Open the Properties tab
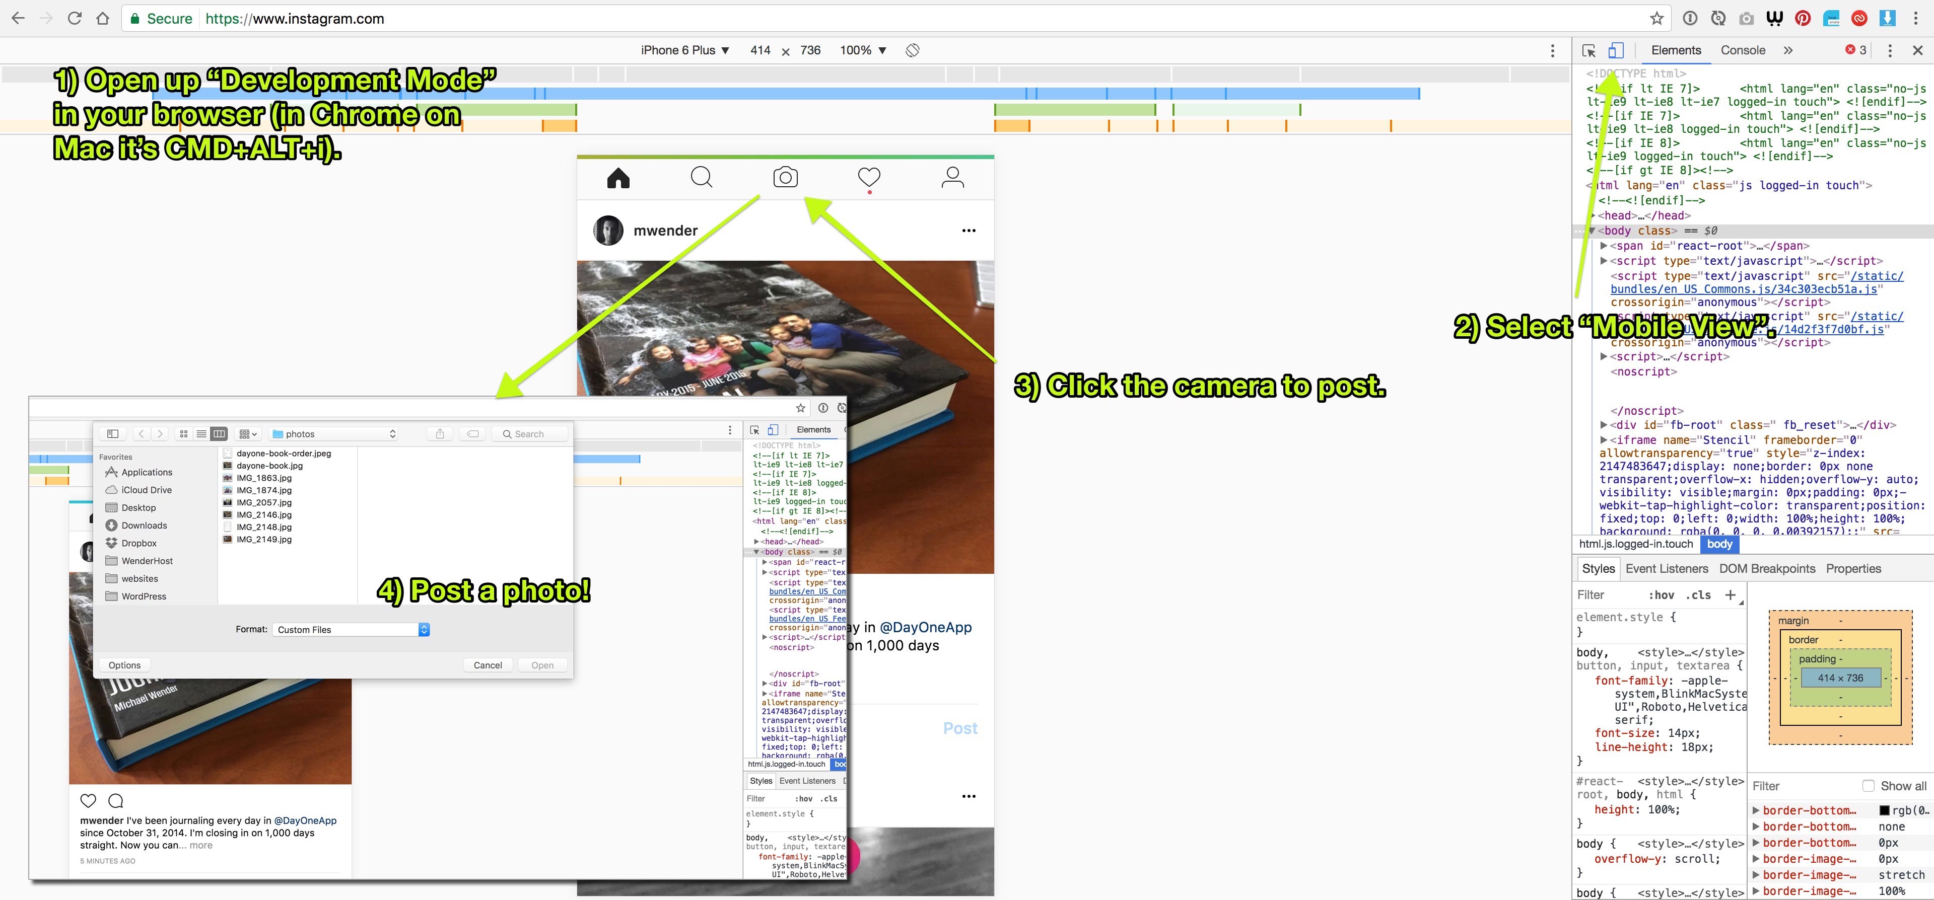 [1853, 569]
